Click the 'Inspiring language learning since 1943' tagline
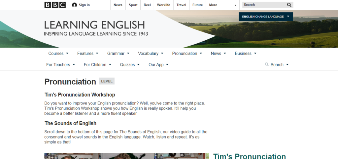Image resolution: width=338 pixels, height=159 pixels. click(96, 34)
